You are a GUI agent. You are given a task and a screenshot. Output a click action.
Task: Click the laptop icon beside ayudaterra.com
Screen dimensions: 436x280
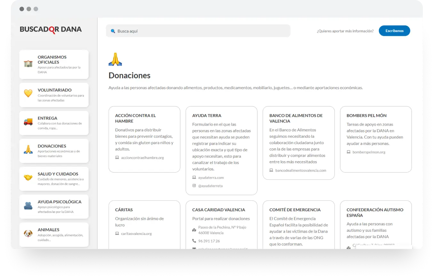[194, 177]
